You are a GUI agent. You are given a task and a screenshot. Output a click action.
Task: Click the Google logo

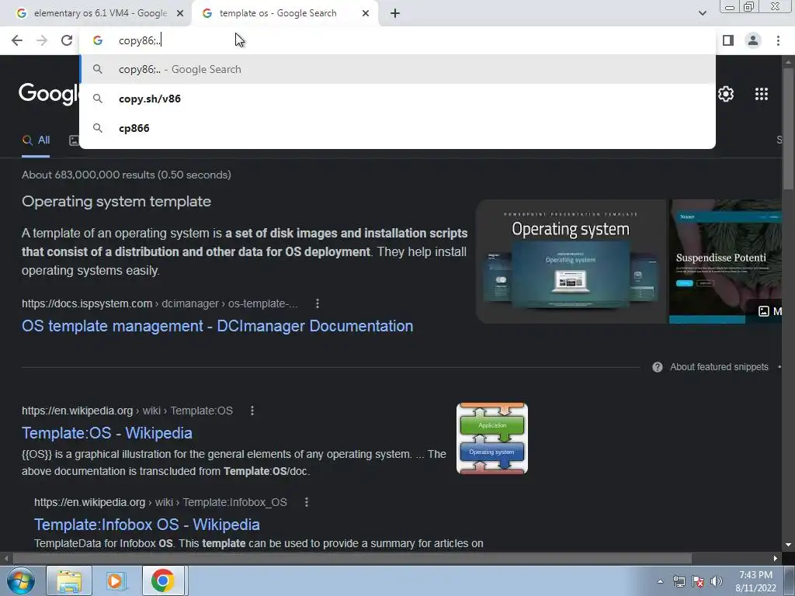[x=49, y=94]
